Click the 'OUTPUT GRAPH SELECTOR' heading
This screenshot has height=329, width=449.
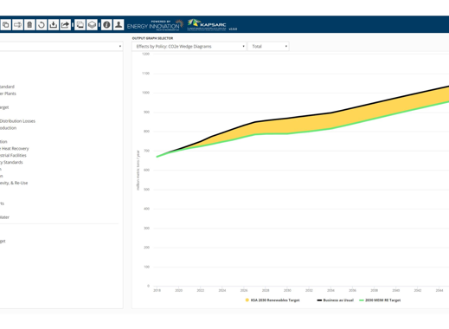point(152,38)
